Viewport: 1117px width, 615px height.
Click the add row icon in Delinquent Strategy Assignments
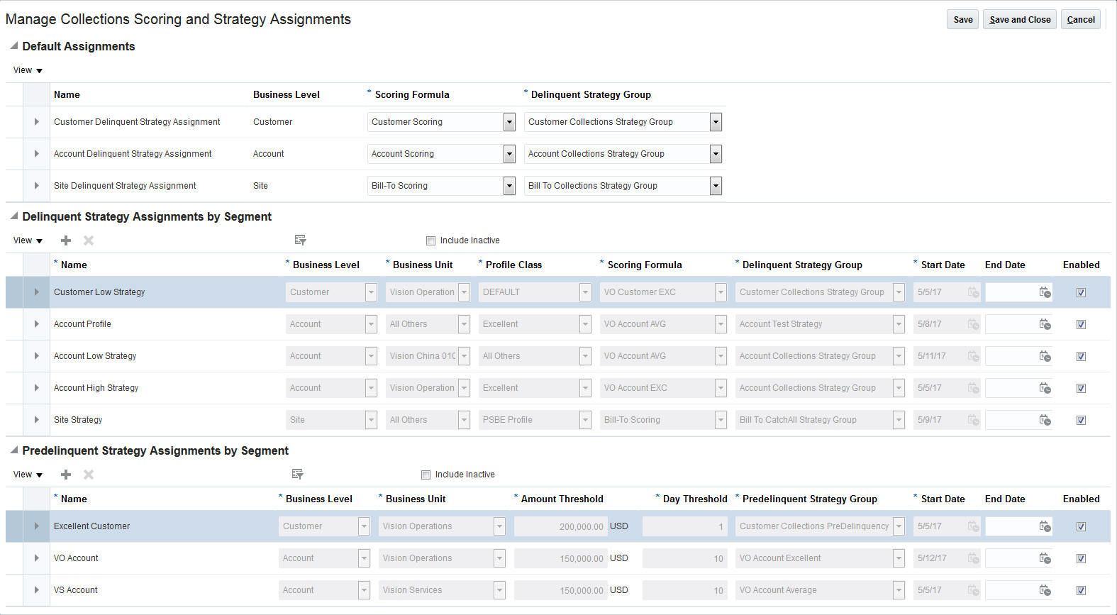pos(66,240)
